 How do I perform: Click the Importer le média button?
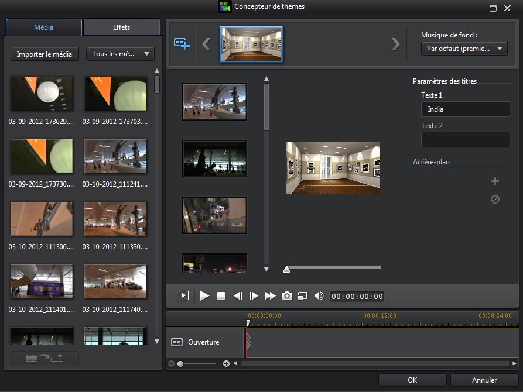pyautogui.click(x=45, y=54)
